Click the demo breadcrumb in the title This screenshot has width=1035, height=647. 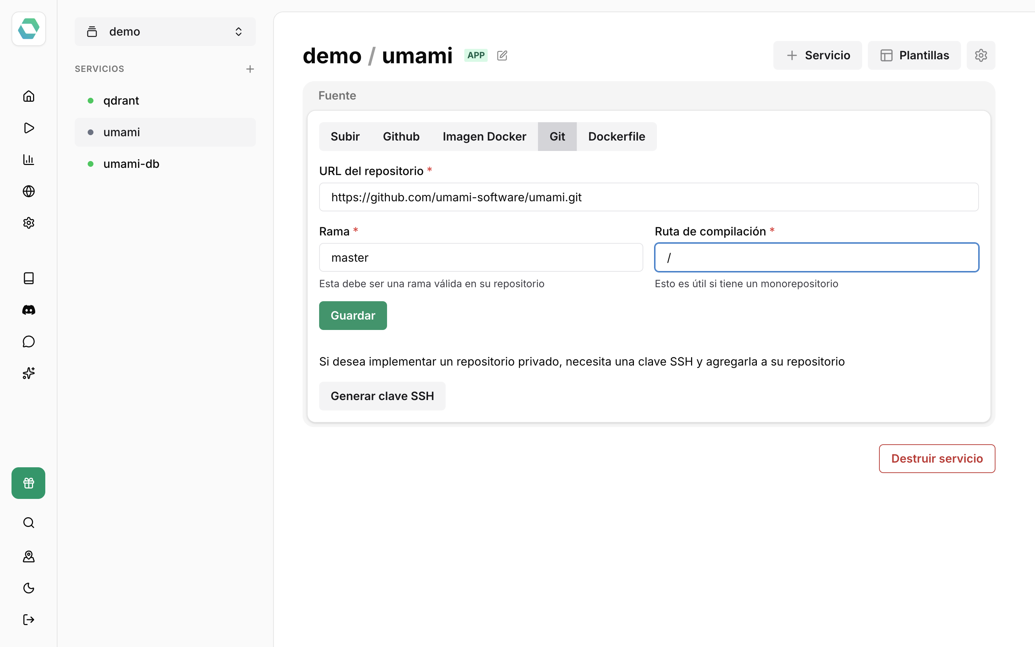[332, 56]
